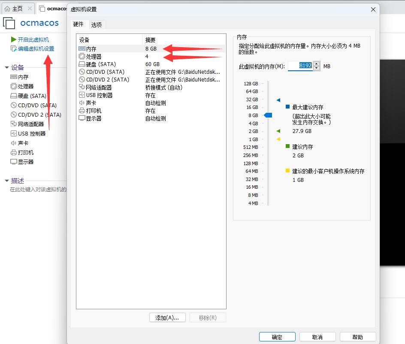Select the printer (打印机) icon in dialog list
The width and height of the screenshot is (405, 344).
pos(82,111)
